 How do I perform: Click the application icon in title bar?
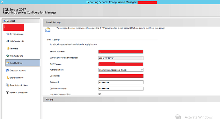click(x=2, y=2)
